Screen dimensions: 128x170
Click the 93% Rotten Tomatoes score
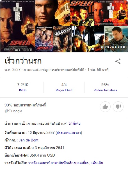click(x=105, y=85)
